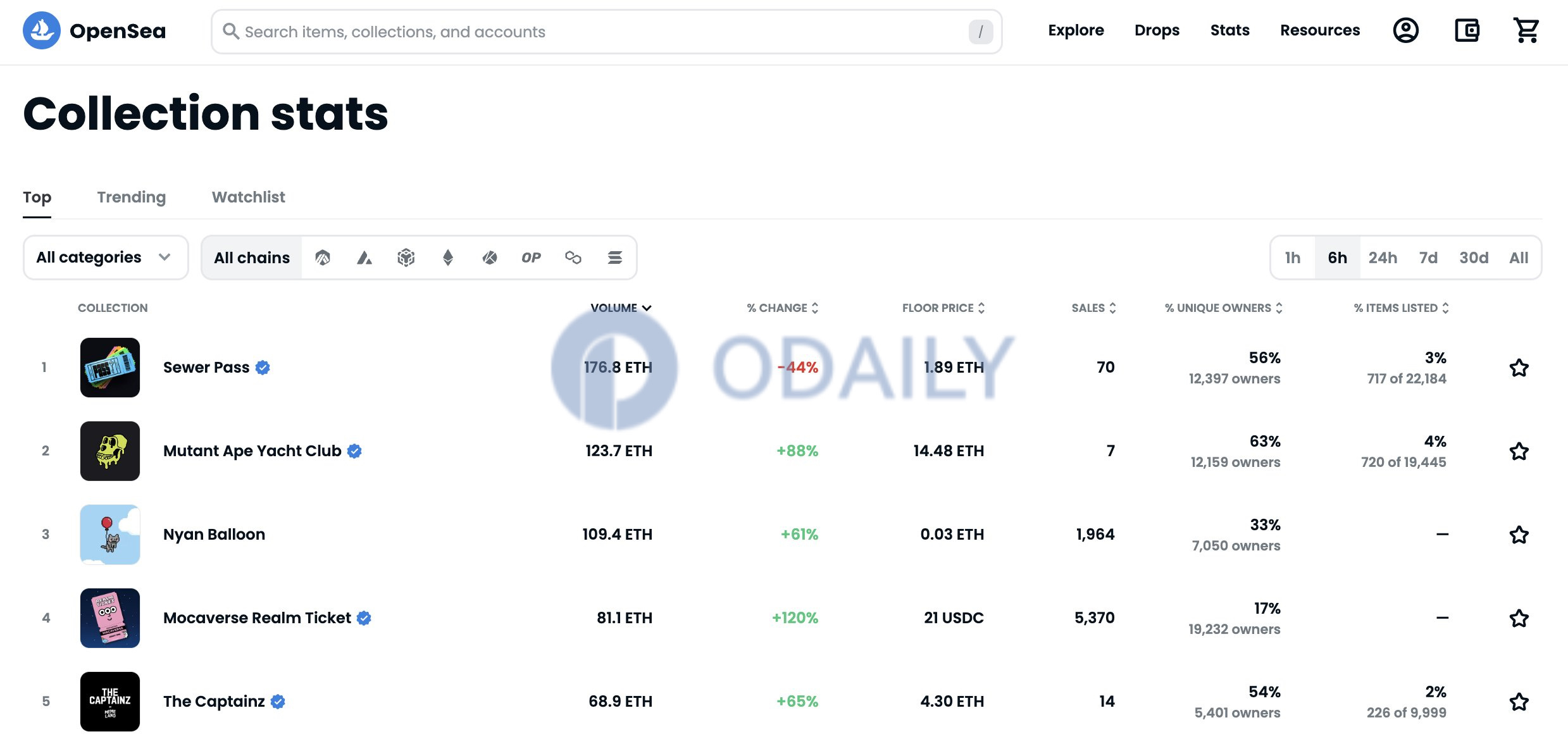Filter by Polygon chain icon

pyautogui.click(x=573, y=258)
